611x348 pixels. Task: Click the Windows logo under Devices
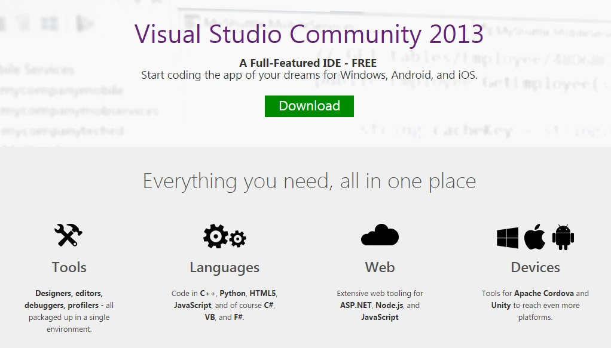tap(509, 237)
